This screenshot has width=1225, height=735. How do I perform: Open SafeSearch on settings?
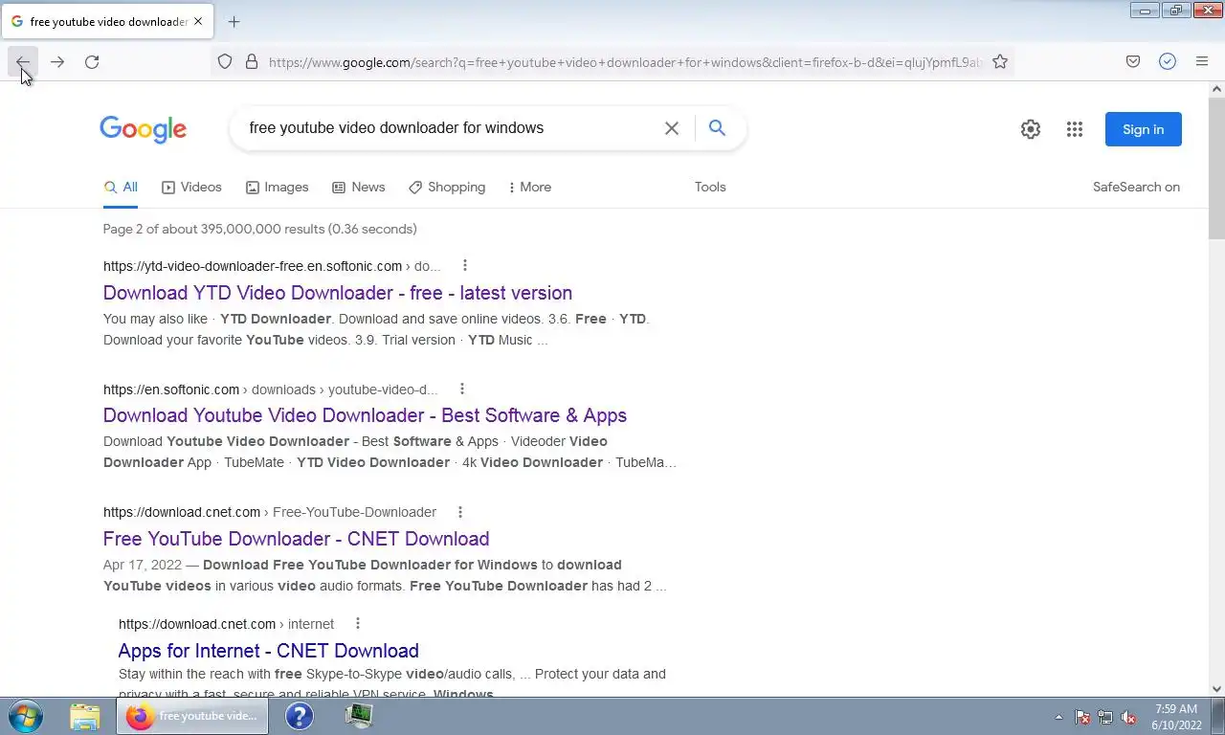pos(1136,188)
